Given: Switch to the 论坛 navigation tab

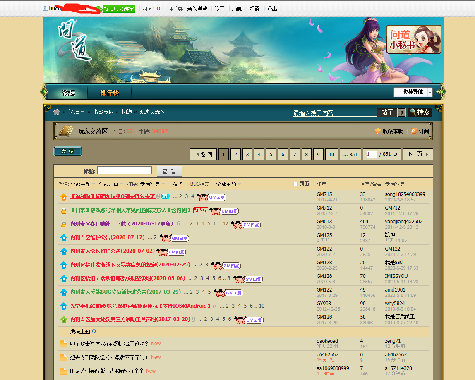Looking at the screenshot, I should [69, 93].
